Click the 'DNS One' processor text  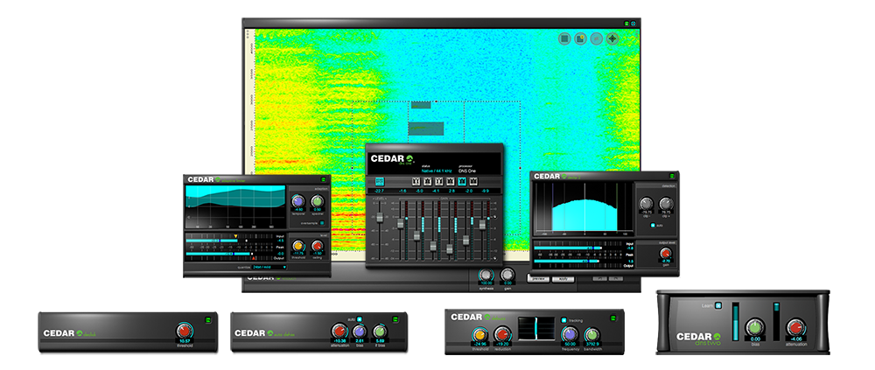click(x=467, y=171)
